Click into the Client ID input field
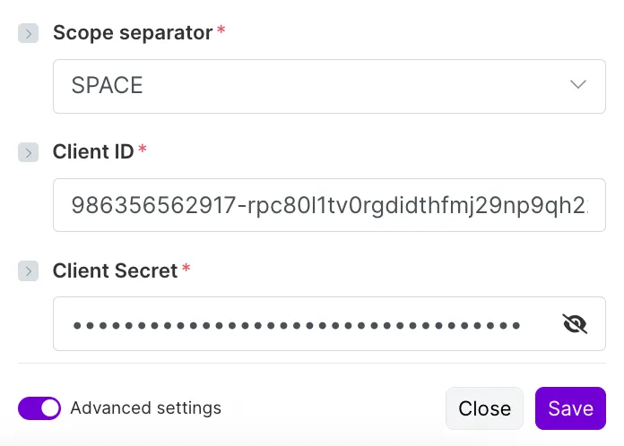The image size is (624, 446). tap(329, 205)
